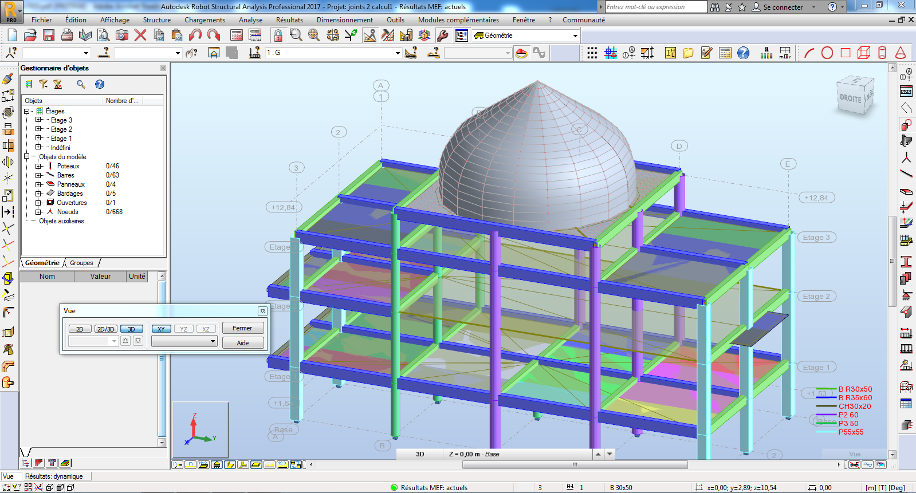The image size is (916, 493).
Task: Open the Modules complémentaires menu
Action: [x=458, y=20]
